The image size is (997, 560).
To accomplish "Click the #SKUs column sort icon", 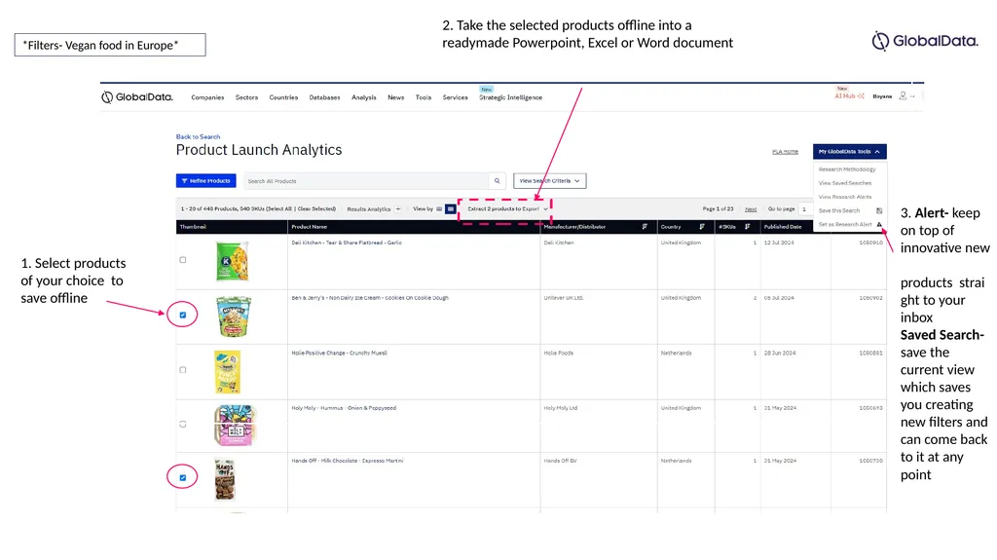I will (x=748, y=227).
